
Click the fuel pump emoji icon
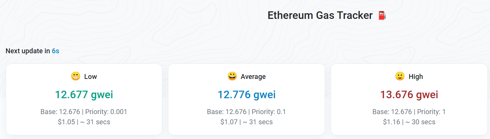coord(382,15)
